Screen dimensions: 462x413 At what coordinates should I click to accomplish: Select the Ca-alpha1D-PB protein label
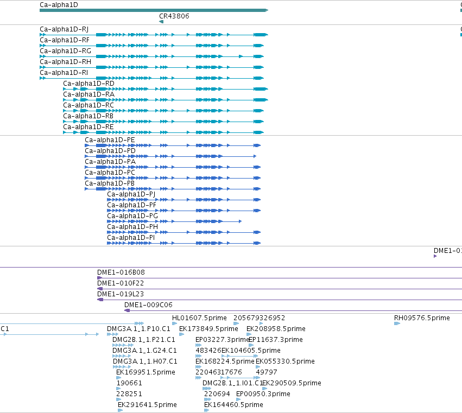[110, 184]
